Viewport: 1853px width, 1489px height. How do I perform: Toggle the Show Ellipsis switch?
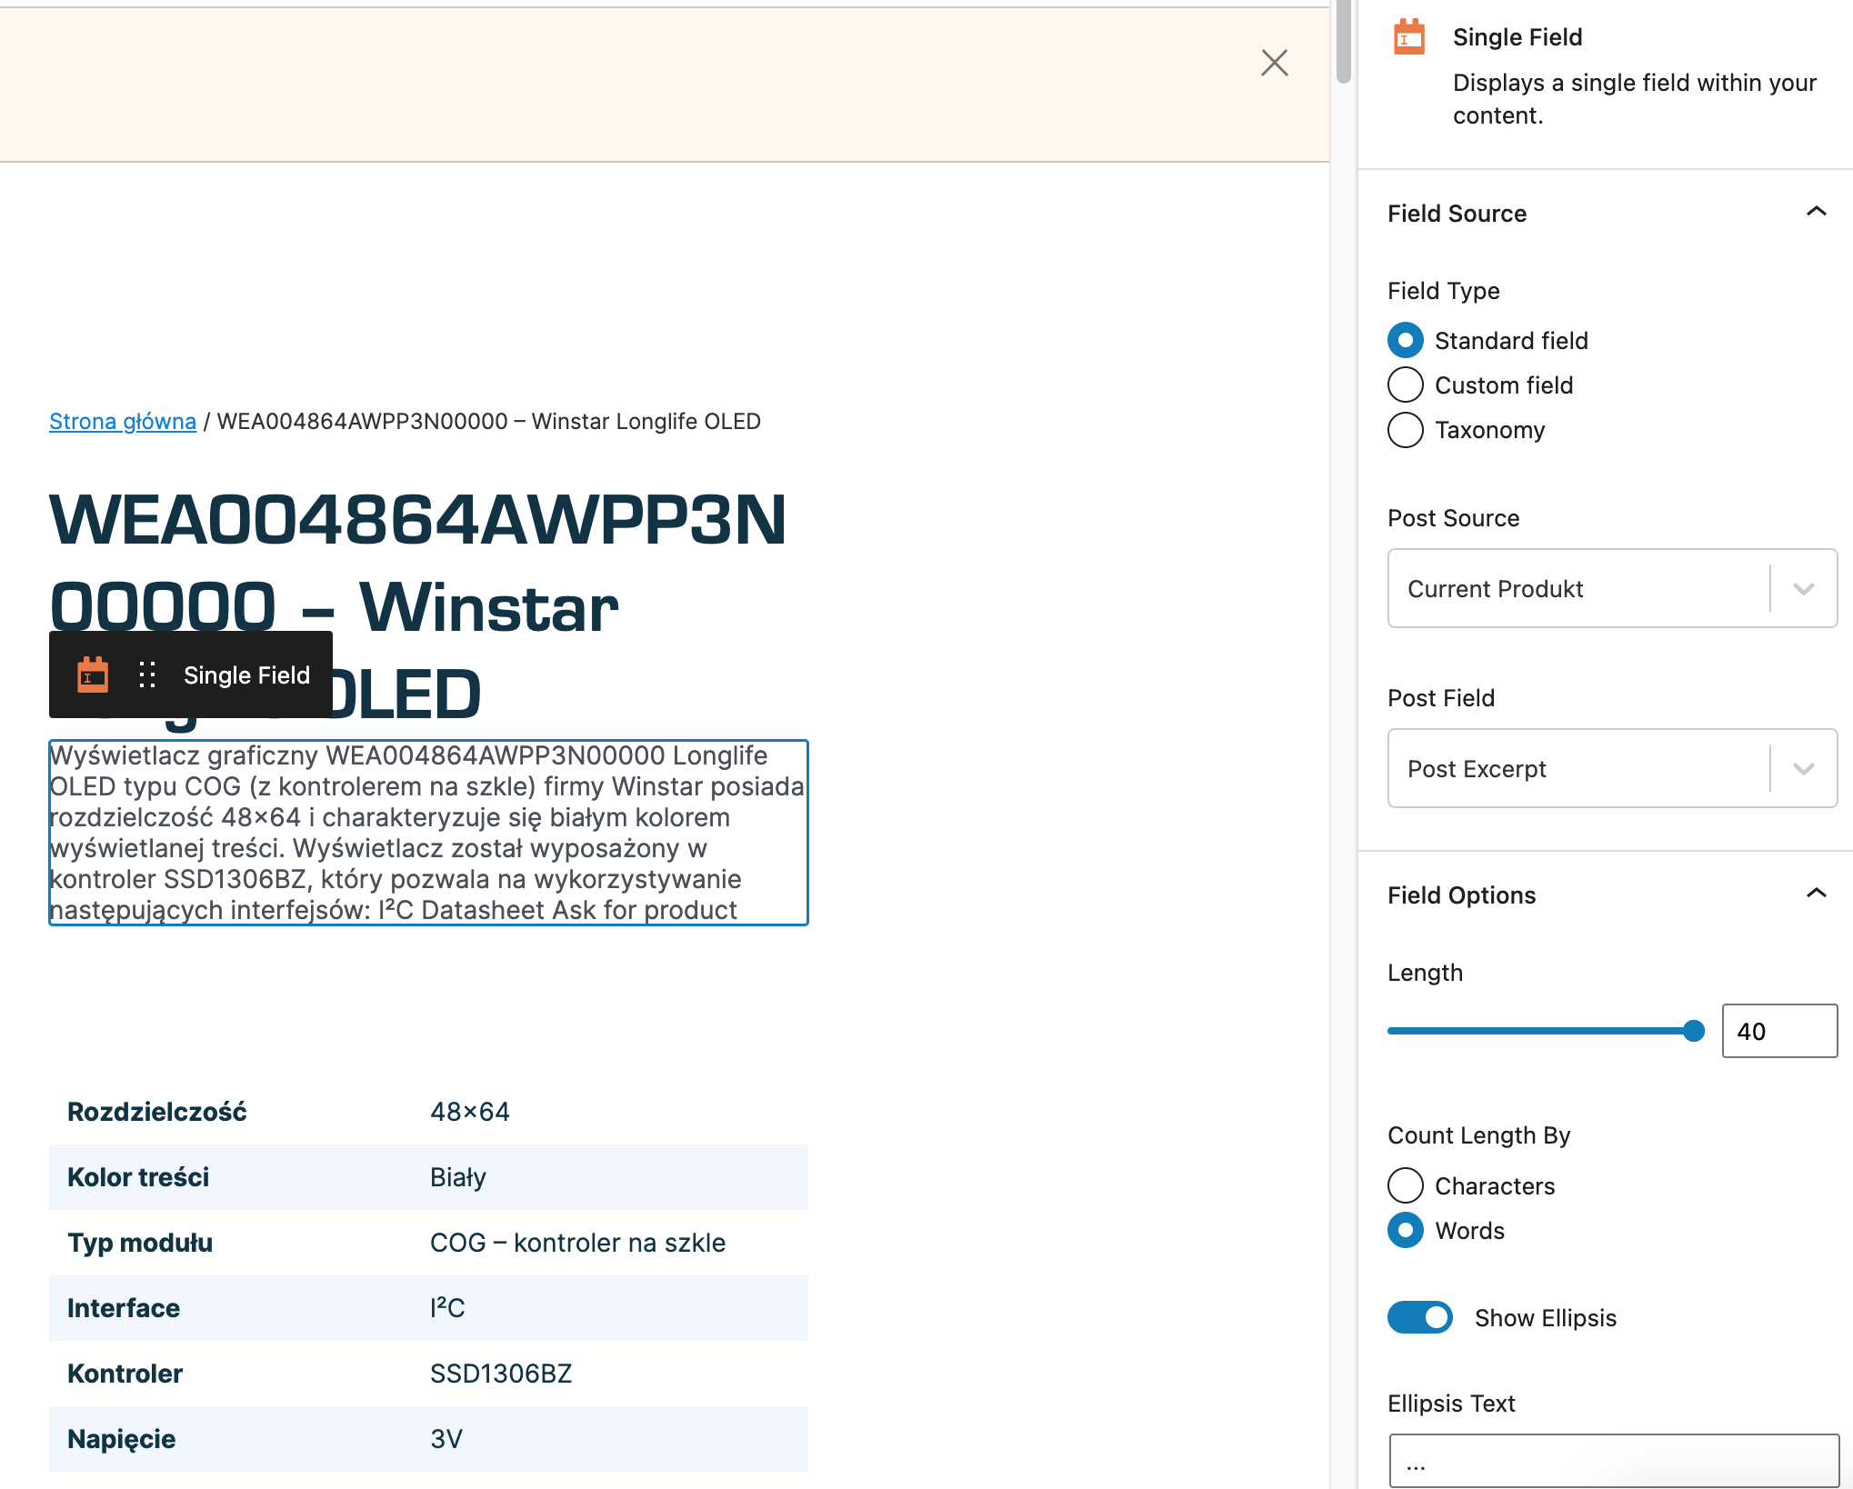click(1420, 1317)
